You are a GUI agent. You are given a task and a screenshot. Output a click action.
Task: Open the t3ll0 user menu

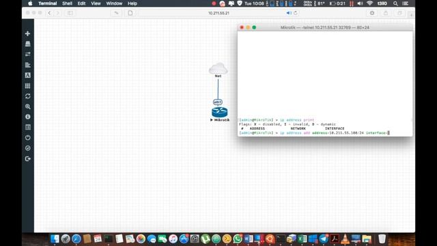coord(382,3)
